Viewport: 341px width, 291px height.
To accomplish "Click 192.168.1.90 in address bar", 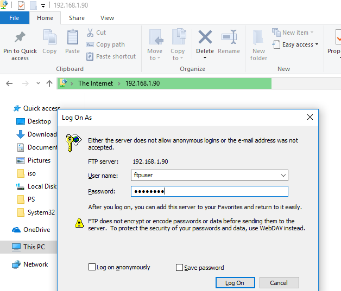I will 143,83.
